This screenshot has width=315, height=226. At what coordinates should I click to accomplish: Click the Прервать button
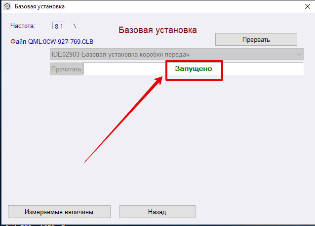coord(256,39)
